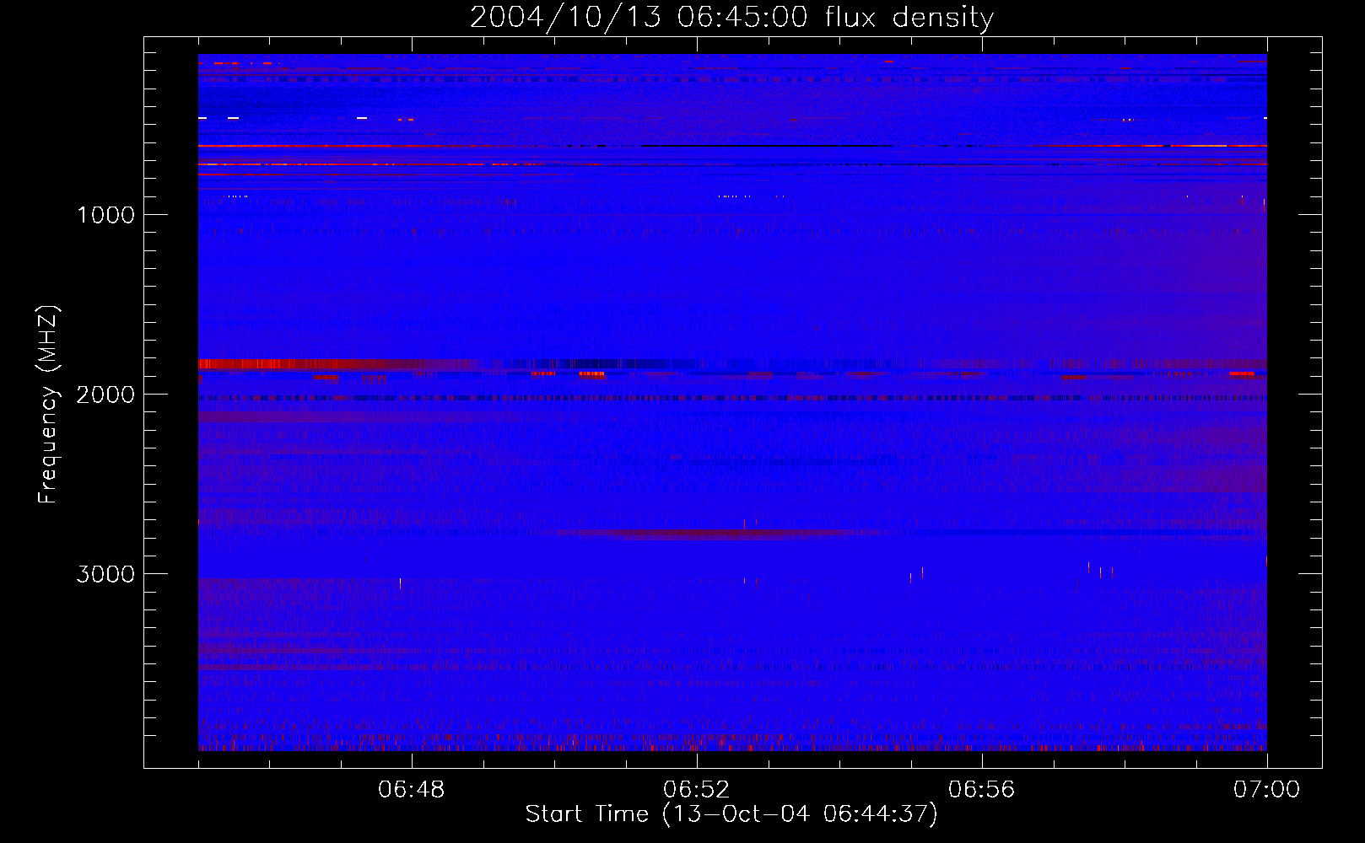Click the 'Start Time (13-Oct-04 06:44:37)' label
Viewport: 1365px width, 843px height.
pyautogui.click(x=731, y=814)
